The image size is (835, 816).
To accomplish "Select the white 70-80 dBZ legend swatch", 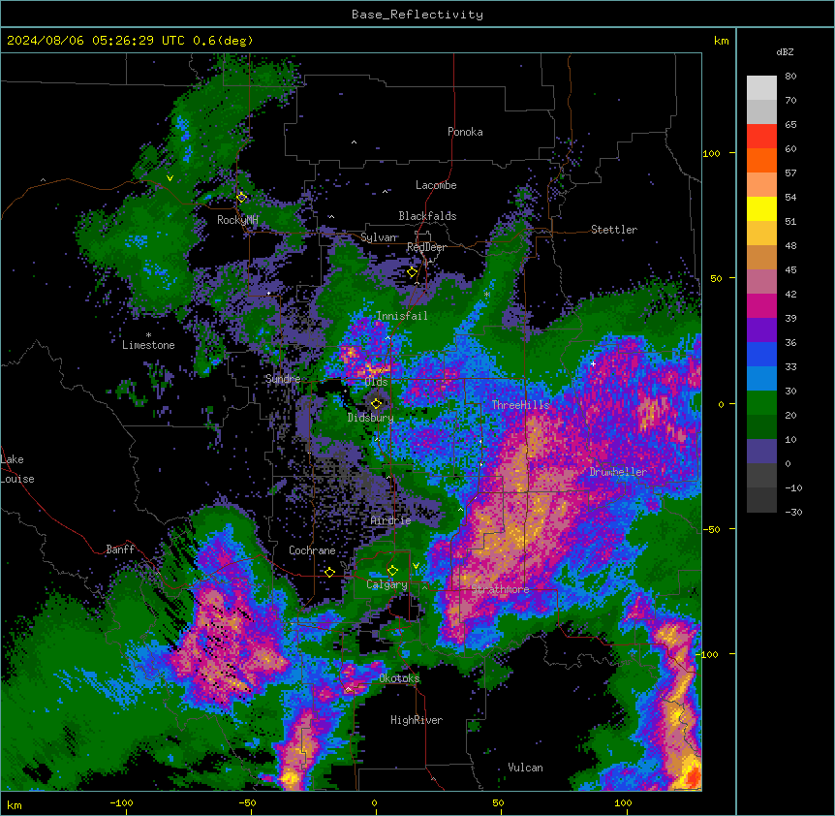I will (761, 88).
